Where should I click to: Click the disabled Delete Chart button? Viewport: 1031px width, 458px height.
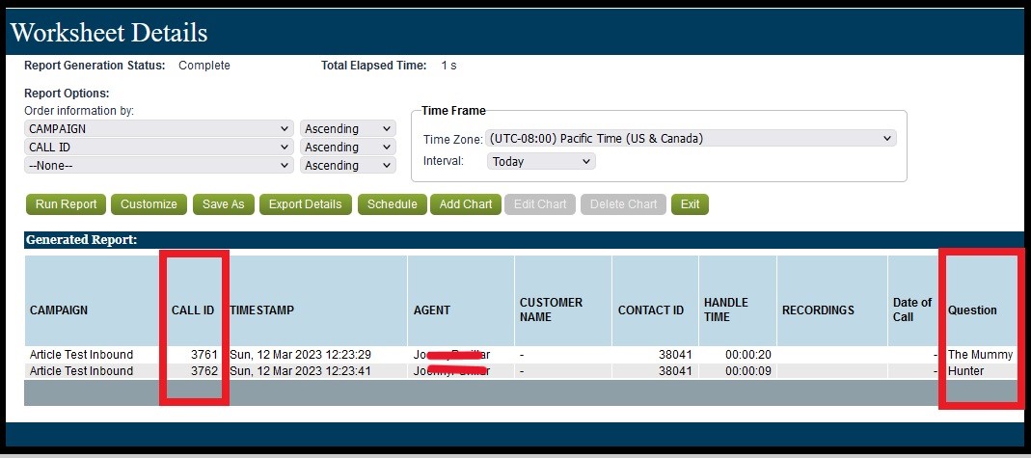tap(623, 204)
